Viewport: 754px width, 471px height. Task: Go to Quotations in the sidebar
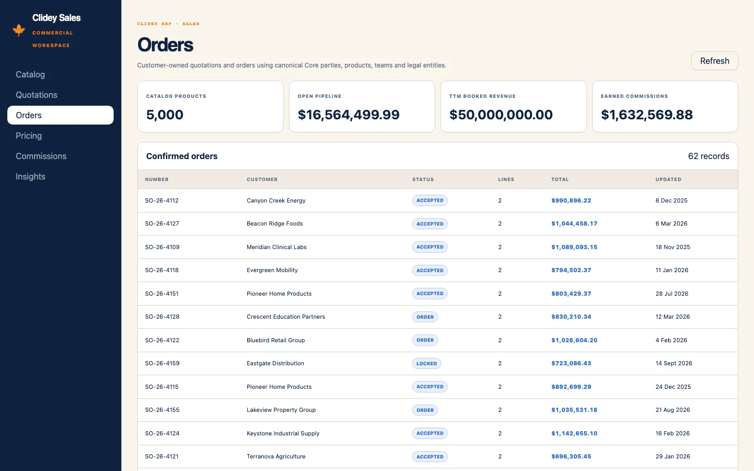[60, 95]
